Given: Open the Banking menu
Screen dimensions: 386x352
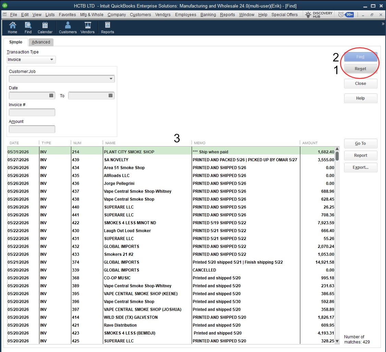Looking at the screenshot, I should click(x=208, y=15).
